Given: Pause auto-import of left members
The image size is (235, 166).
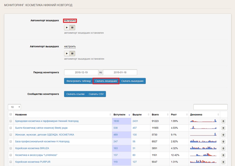Looking at the screenshot, I should pos(73,53).
